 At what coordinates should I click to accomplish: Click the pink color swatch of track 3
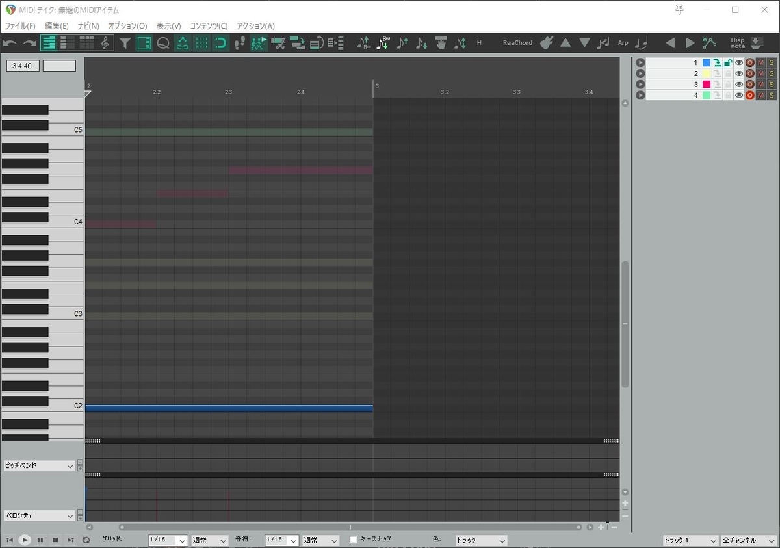tap(707, 85)
